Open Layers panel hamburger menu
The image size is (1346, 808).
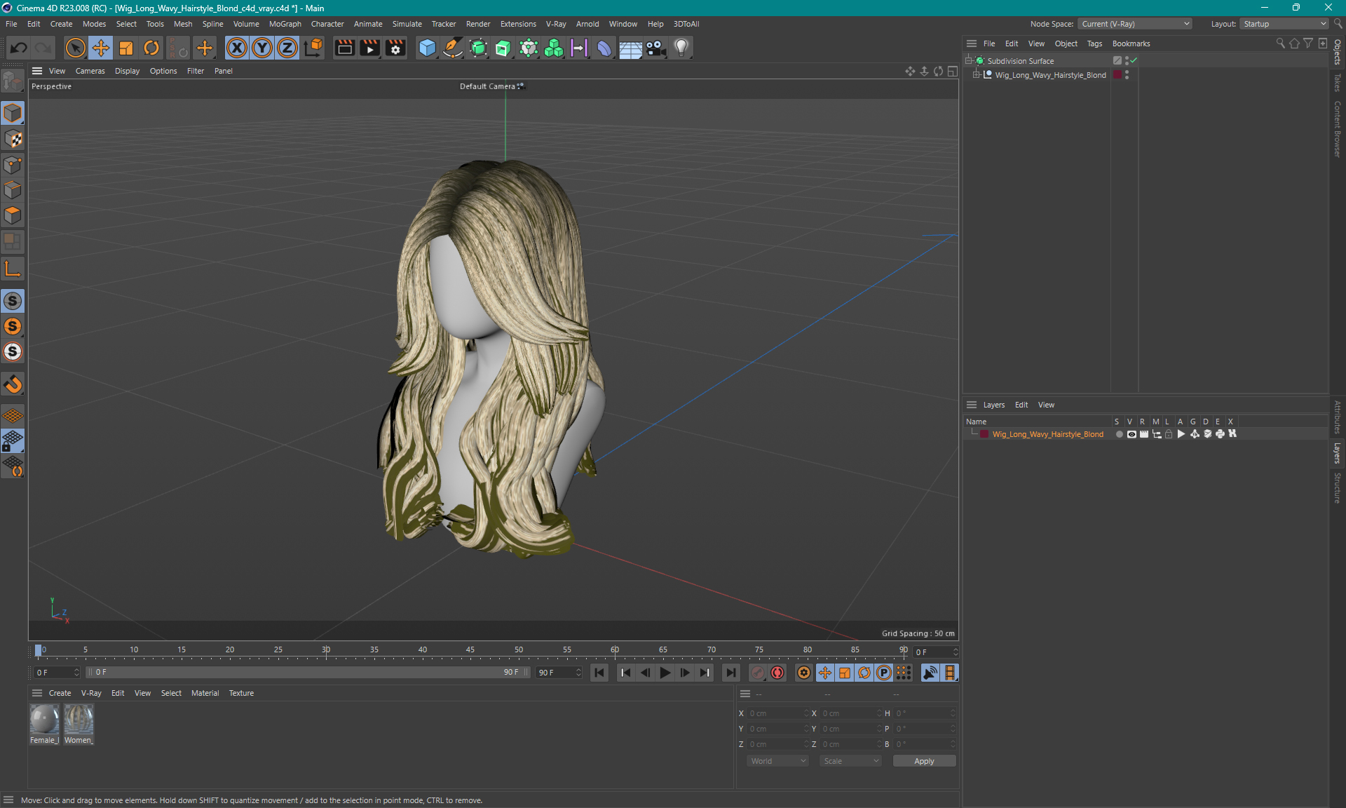(972, 405)
